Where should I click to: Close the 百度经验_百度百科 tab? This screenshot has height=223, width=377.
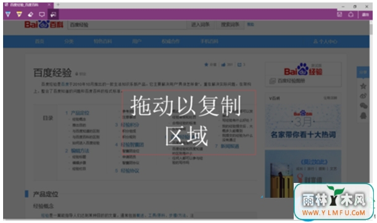[49, 4]
